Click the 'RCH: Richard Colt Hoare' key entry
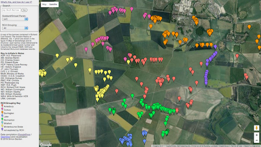261x147 pixels. [13, 87]
